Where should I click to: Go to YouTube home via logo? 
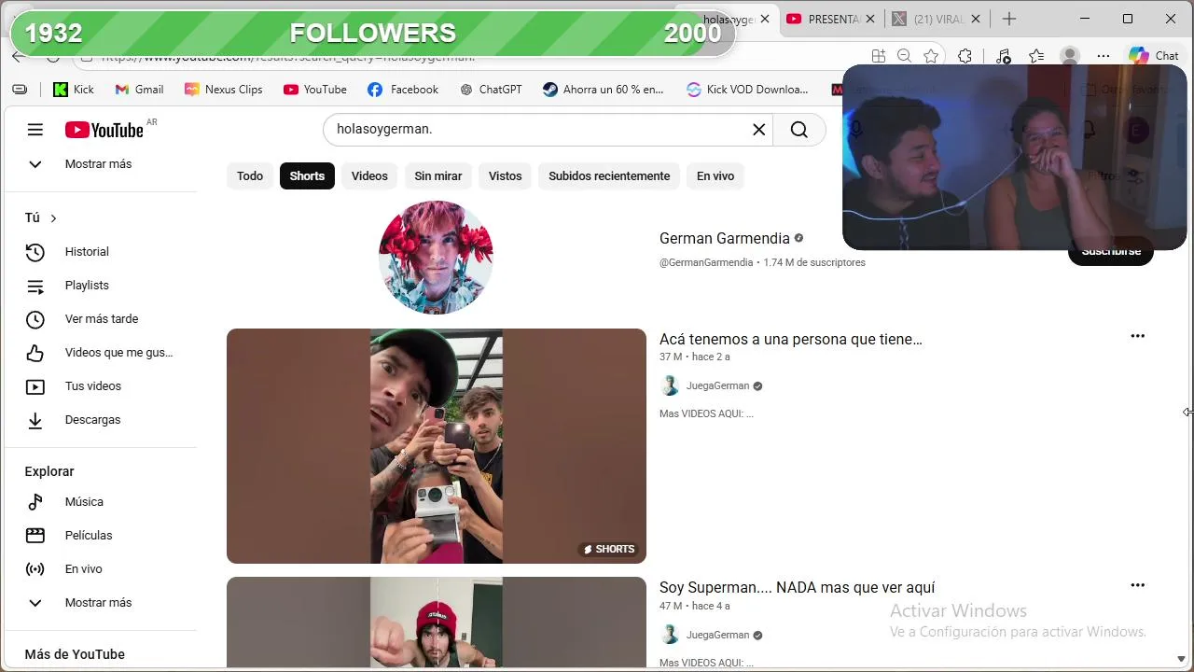pos(104,130)
